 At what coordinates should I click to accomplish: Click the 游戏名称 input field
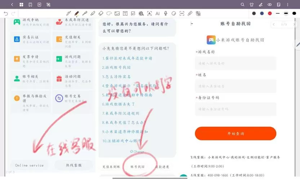tap(236, 63)
